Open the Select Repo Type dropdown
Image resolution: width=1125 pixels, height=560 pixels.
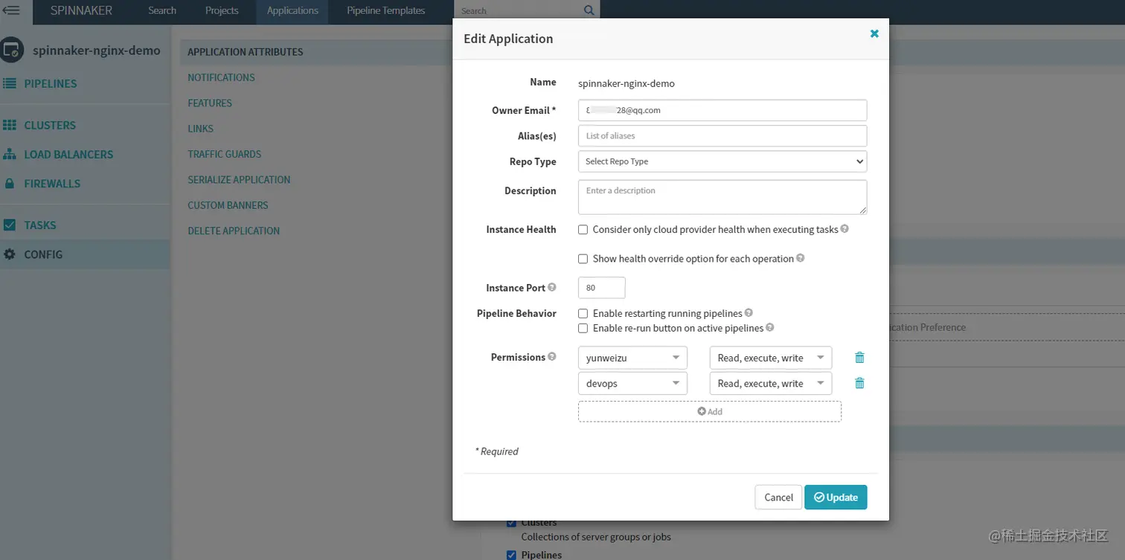[722, 161]
